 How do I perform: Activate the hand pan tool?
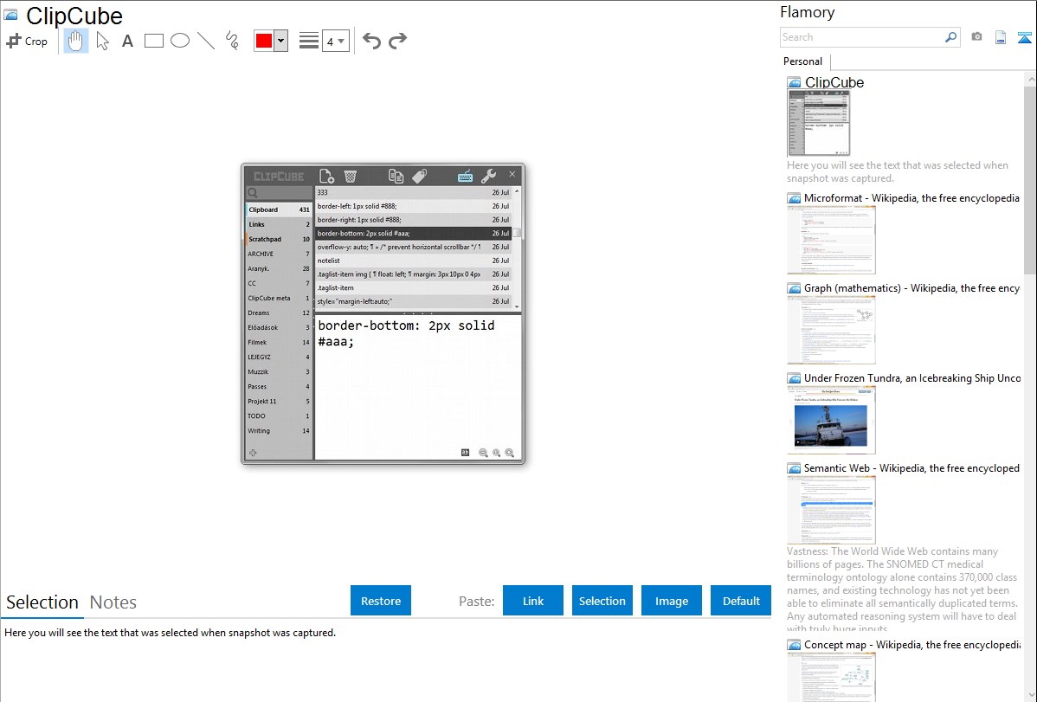tap(75, 41)
